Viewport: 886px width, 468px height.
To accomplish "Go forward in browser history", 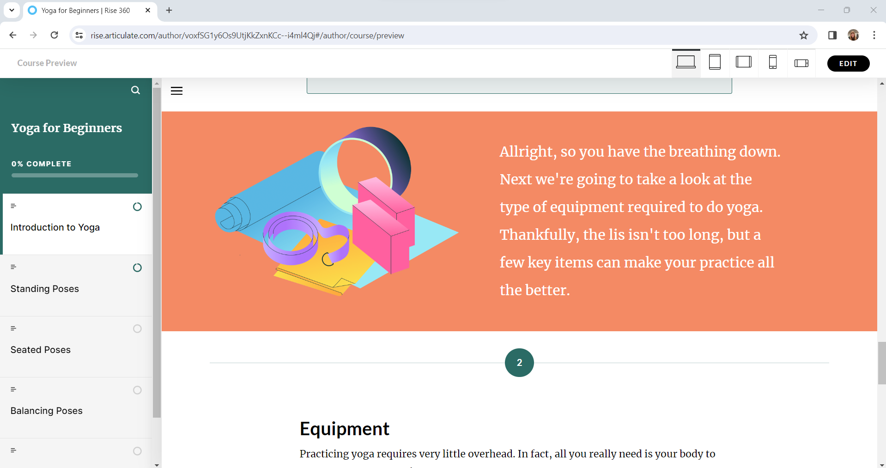I will coord(33,35).
